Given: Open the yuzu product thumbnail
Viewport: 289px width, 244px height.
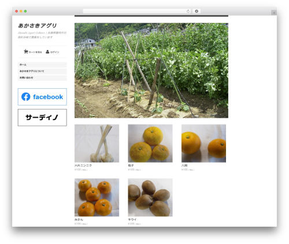Looking at the screenshot, I should (150, 143).
